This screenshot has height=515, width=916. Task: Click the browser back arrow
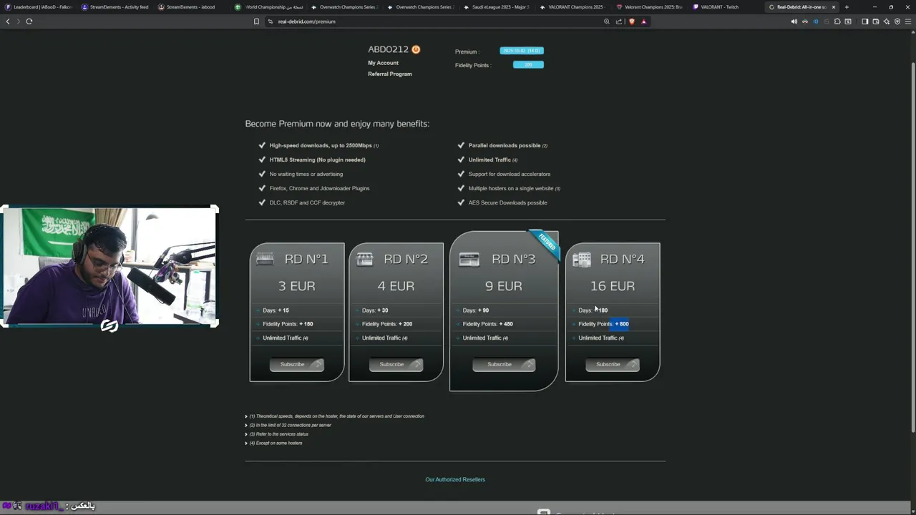[8, 21]
